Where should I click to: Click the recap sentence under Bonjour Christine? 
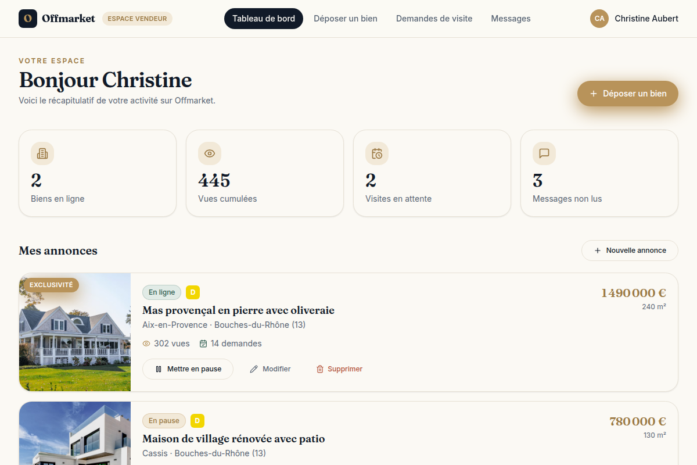point(117,101)
